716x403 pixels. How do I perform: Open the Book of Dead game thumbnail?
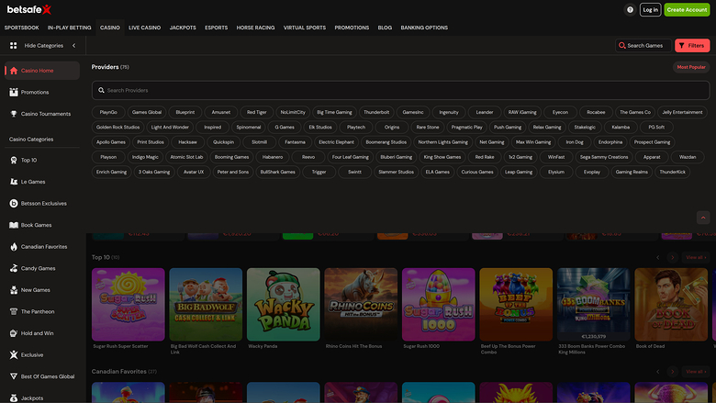point(671,305)
